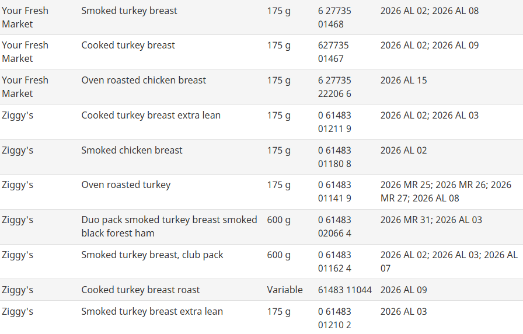Select the 'Cooked turkey breast roast' product cell
Screen dimensions: 523x334
tap(141, 290)
